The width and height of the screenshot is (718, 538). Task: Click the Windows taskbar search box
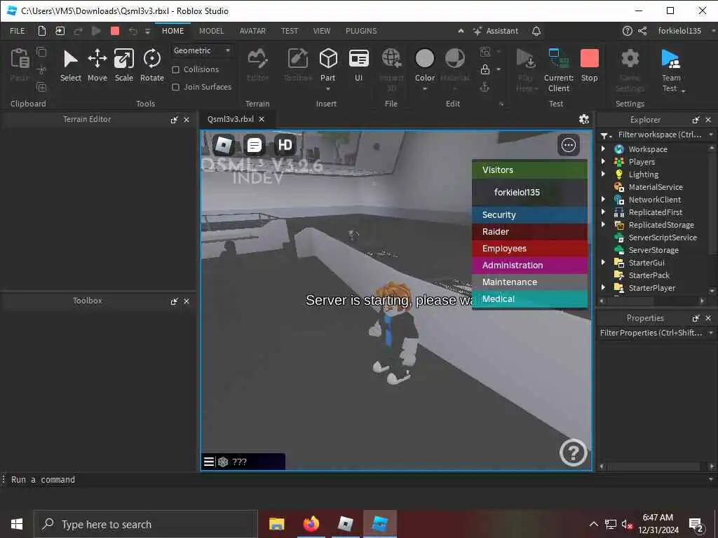coord(146,524)
